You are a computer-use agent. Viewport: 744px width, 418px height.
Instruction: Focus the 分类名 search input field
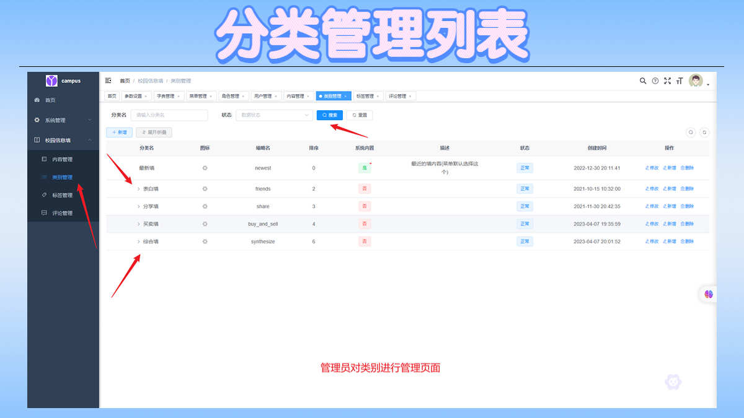click(x=169, y=115)
